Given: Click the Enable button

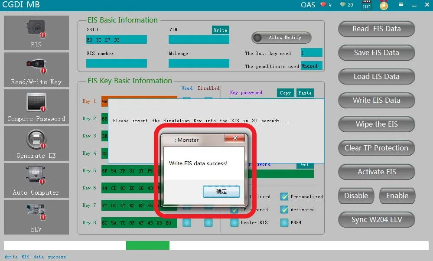Looking at the screenshot, I should [x=397, y=196].
